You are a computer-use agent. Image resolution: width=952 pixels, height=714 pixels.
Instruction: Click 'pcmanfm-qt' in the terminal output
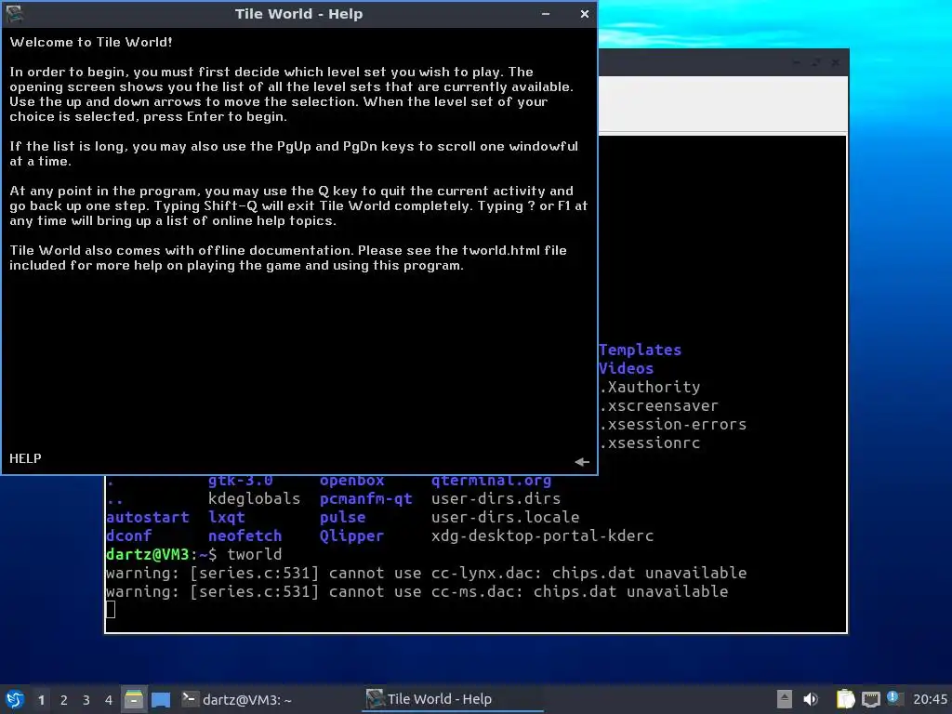[366, 498]
